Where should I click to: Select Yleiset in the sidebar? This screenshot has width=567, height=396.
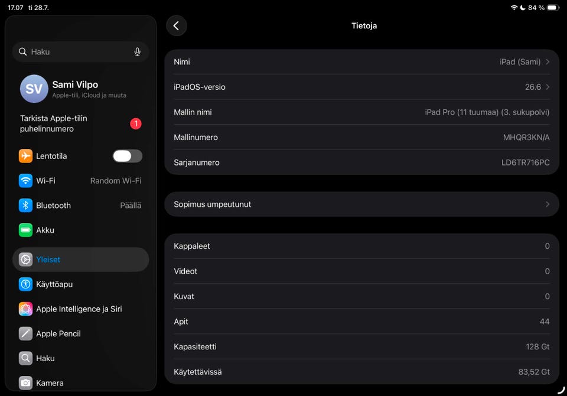(81, 259)
